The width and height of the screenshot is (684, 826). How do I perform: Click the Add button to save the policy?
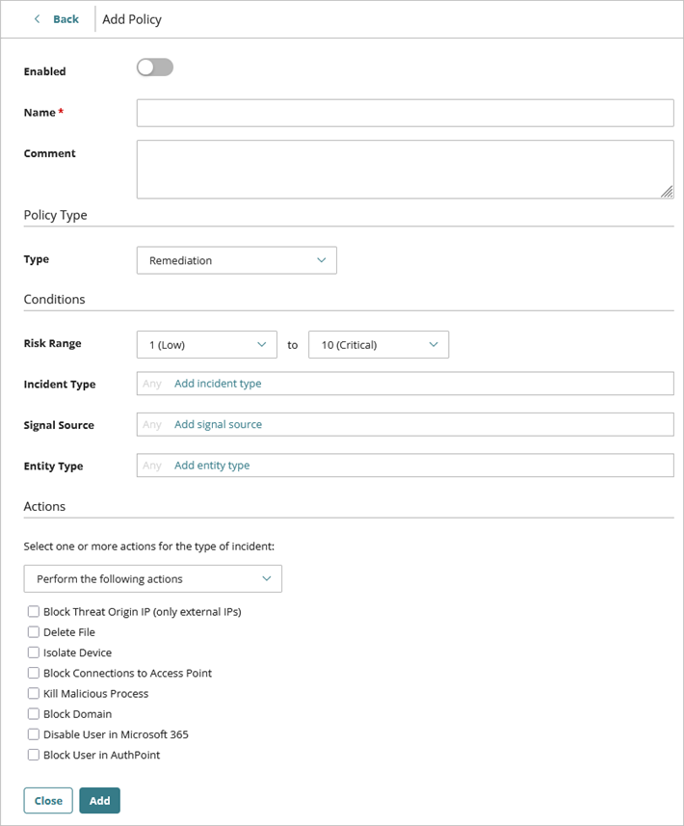tap(99, 800)
